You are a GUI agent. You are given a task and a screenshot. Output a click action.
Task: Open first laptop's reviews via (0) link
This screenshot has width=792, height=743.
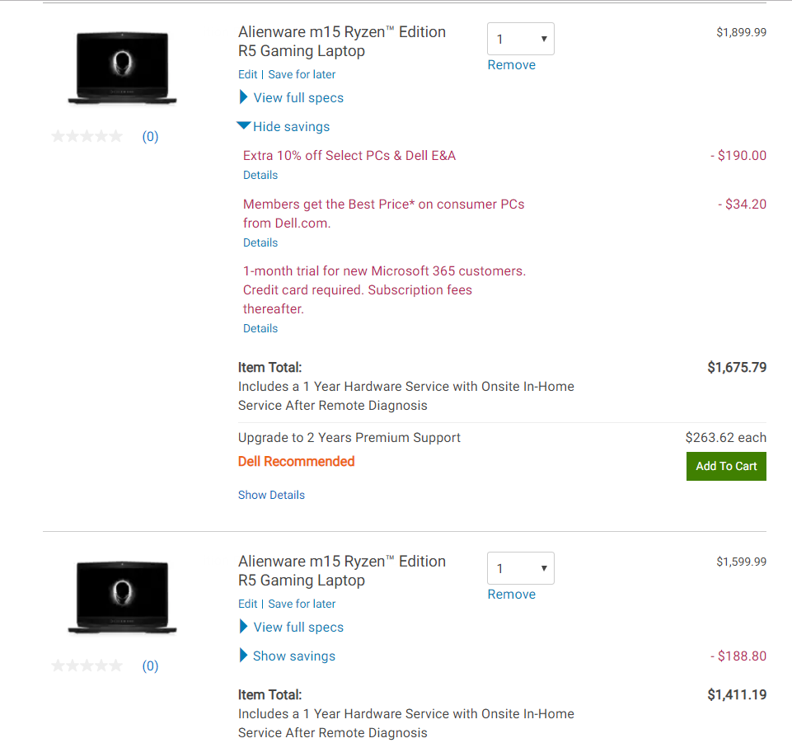point(150,136)
